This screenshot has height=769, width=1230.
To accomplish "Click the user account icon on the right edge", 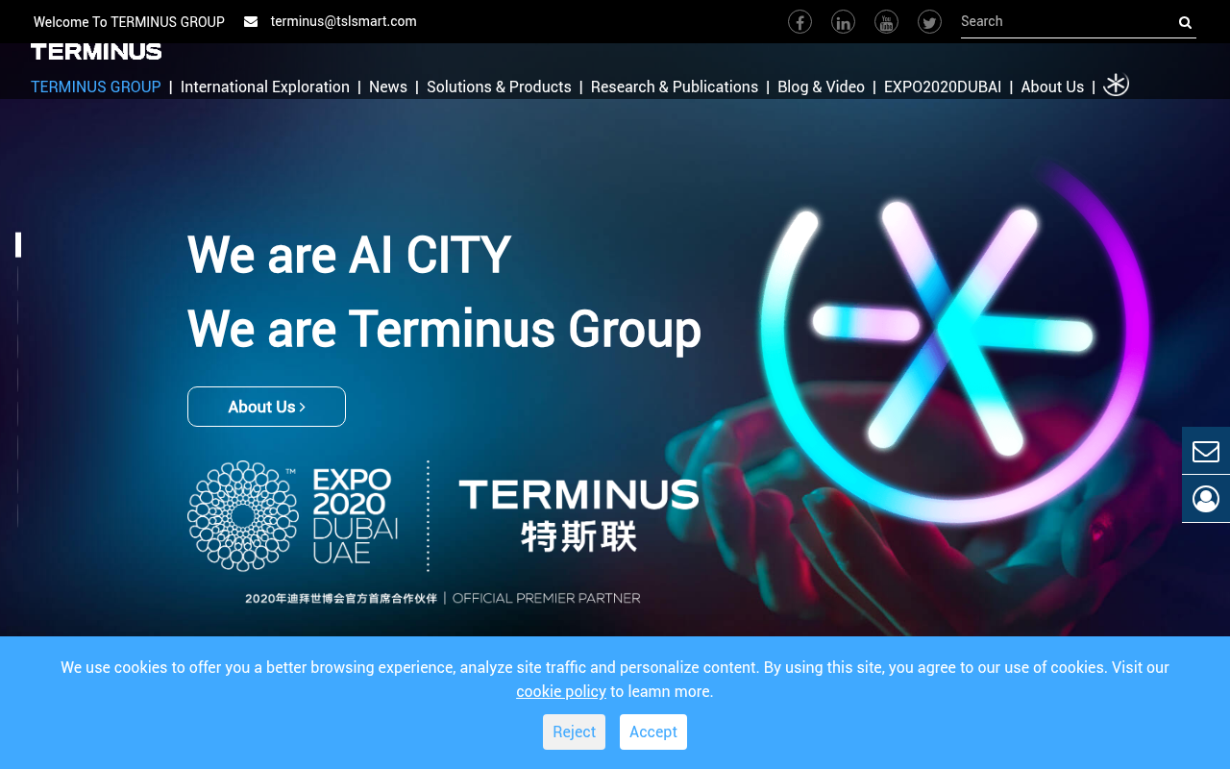I will click(1205, 498).
